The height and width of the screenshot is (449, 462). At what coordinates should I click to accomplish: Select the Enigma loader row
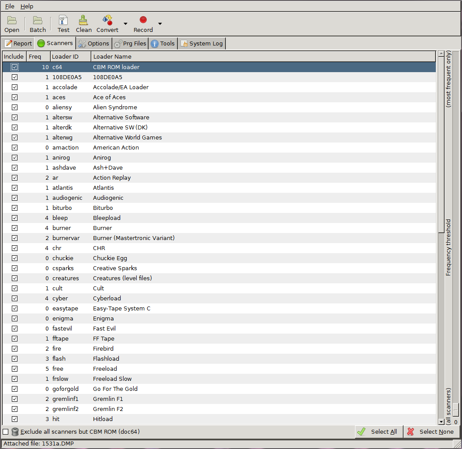click(219, 319)
